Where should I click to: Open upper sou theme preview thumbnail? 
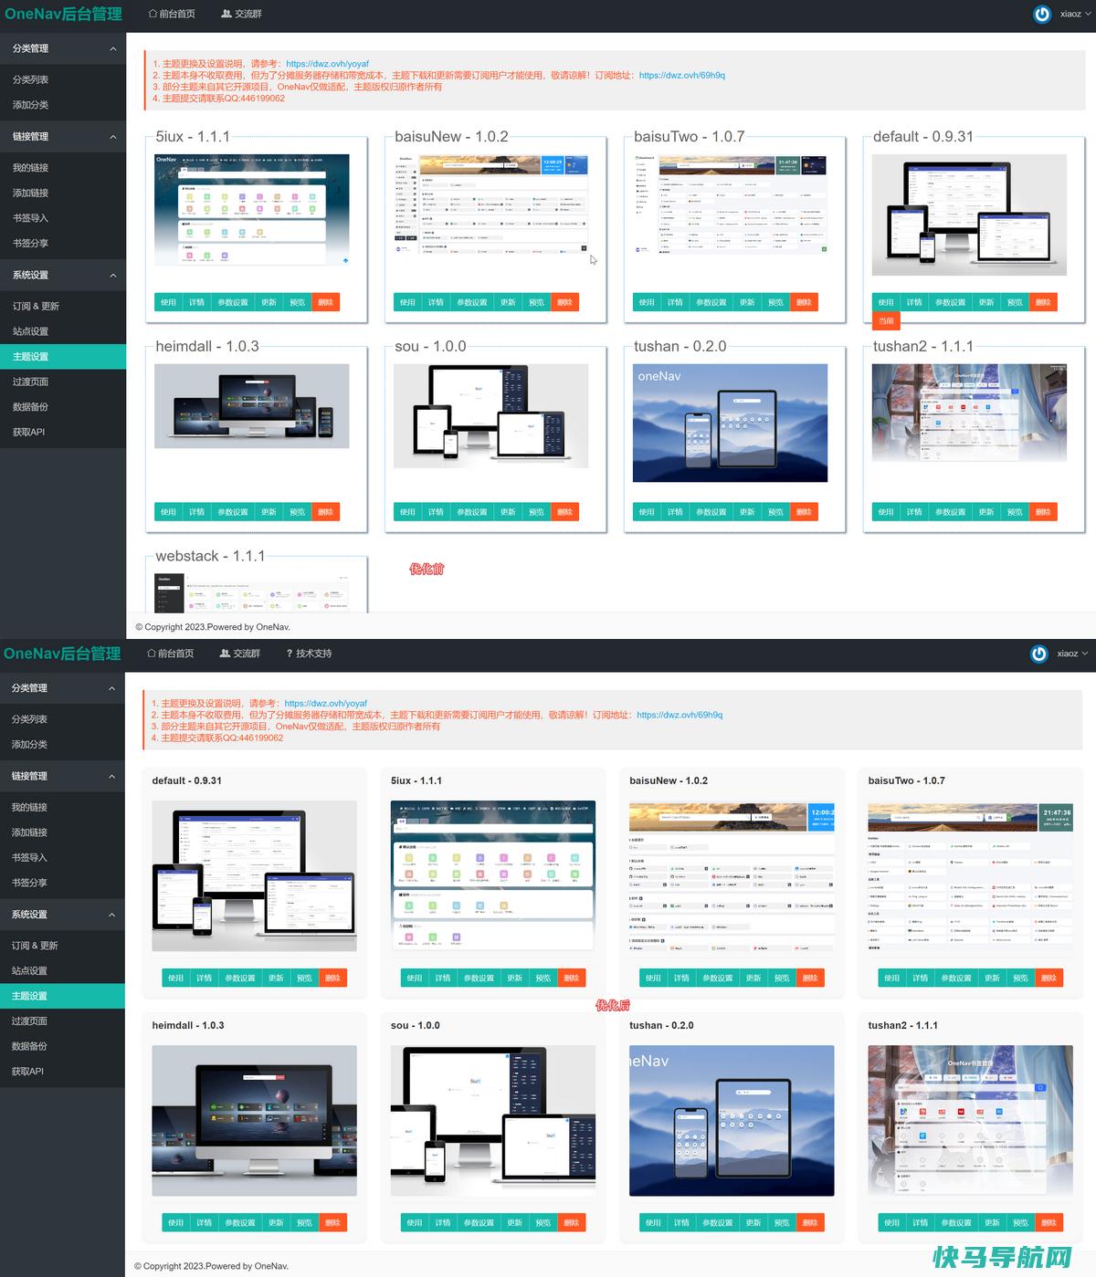491,415
